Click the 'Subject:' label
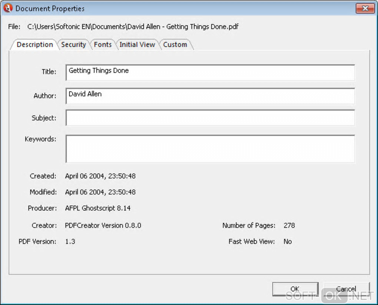 44,118
